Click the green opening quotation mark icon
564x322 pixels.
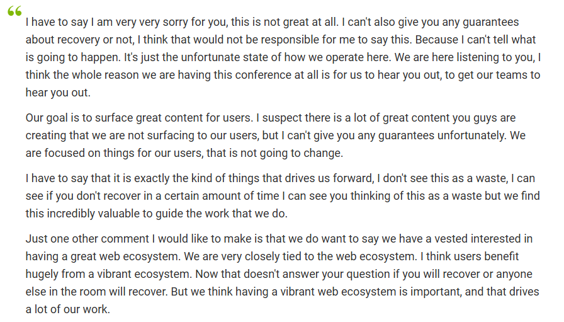point(14,11)
